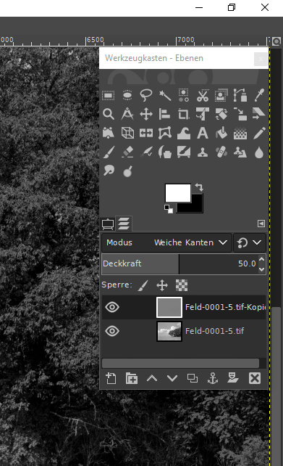Select the 3D Transform cube tool

(127, 133)
